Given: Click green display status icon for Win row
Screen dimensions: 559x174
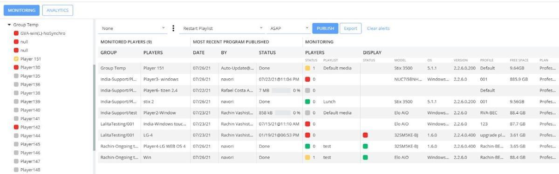Looking at the screenshot, I should click(365, 157).
